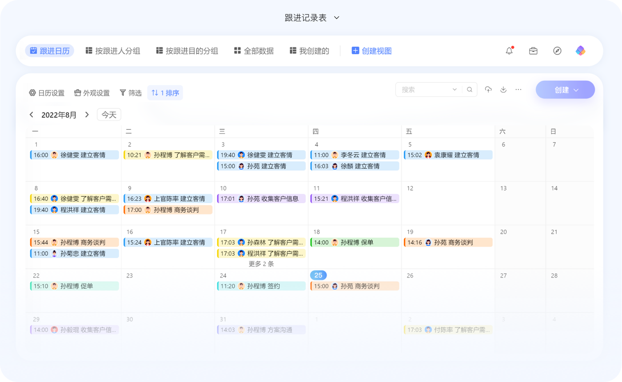Open the compass explore icon

pyautogui.click(x=557, y=51)
